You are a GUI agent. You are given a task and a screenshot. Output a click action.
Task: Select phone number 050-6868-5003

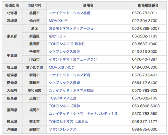click(x=146, y=106)
